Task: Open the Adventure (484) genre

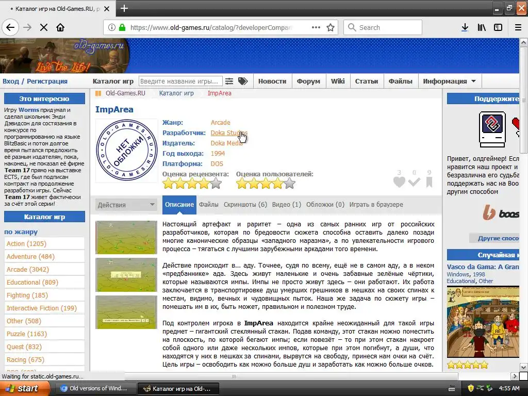Action: (x=44, y=257)
